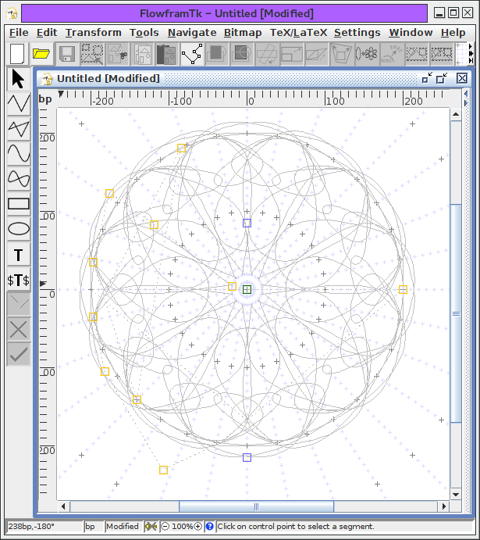Click the X abandon path button

[19, 330]
